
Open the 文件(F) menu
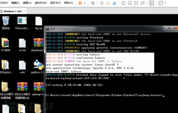(x=4, y=3)
